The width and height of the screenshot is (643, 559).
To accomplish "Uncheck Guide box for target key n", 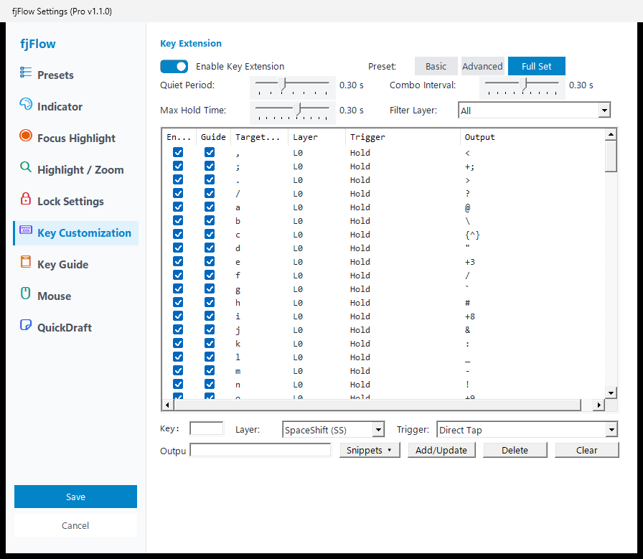I will pos(210,385).
